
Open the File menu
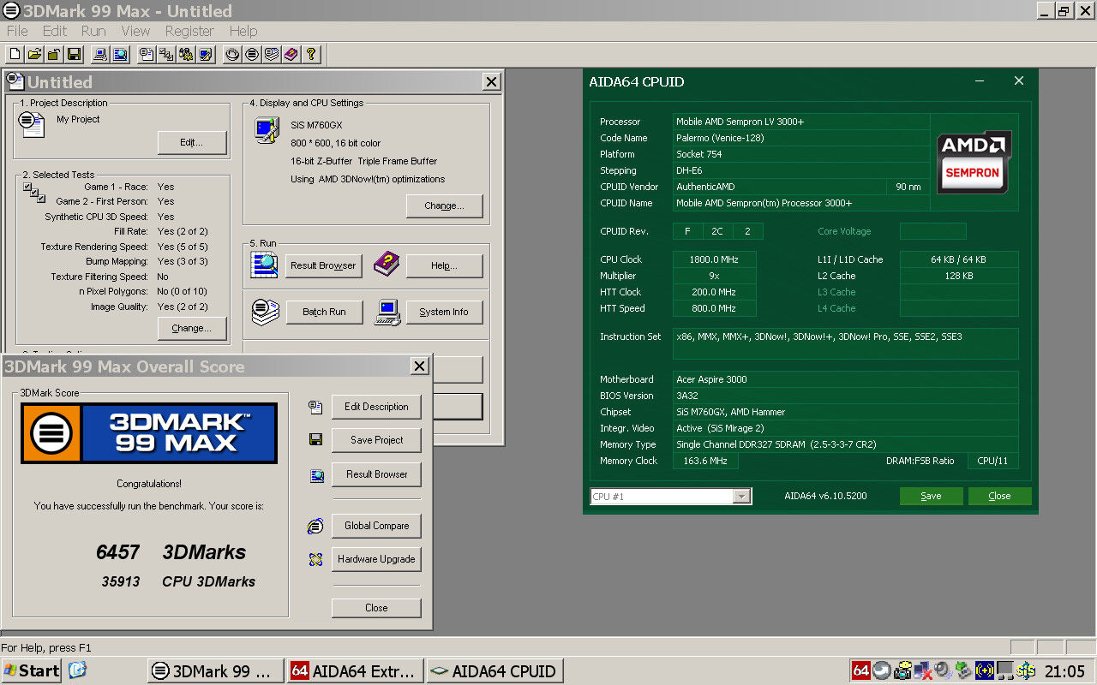point(17,31)
